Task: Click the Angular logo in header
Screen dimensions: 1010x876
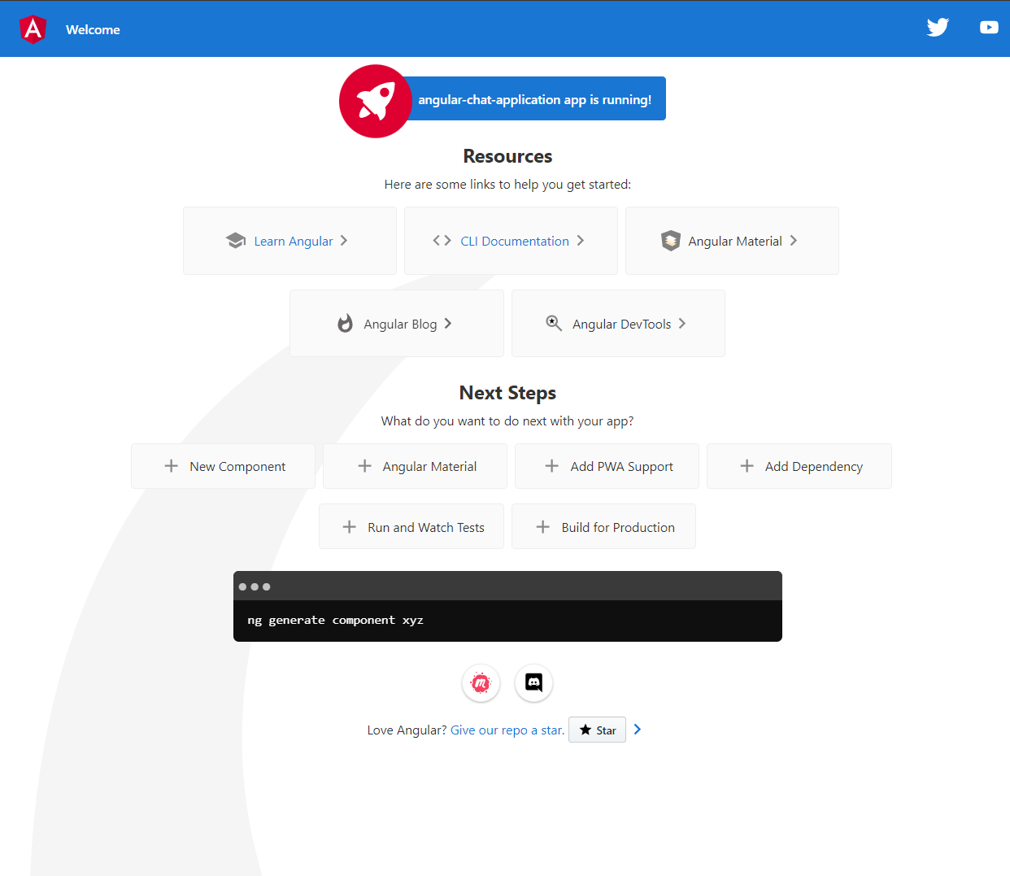Action: coord(33,29)
